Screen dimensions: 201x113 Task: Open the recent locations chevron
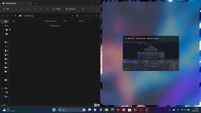coord(11,16)
